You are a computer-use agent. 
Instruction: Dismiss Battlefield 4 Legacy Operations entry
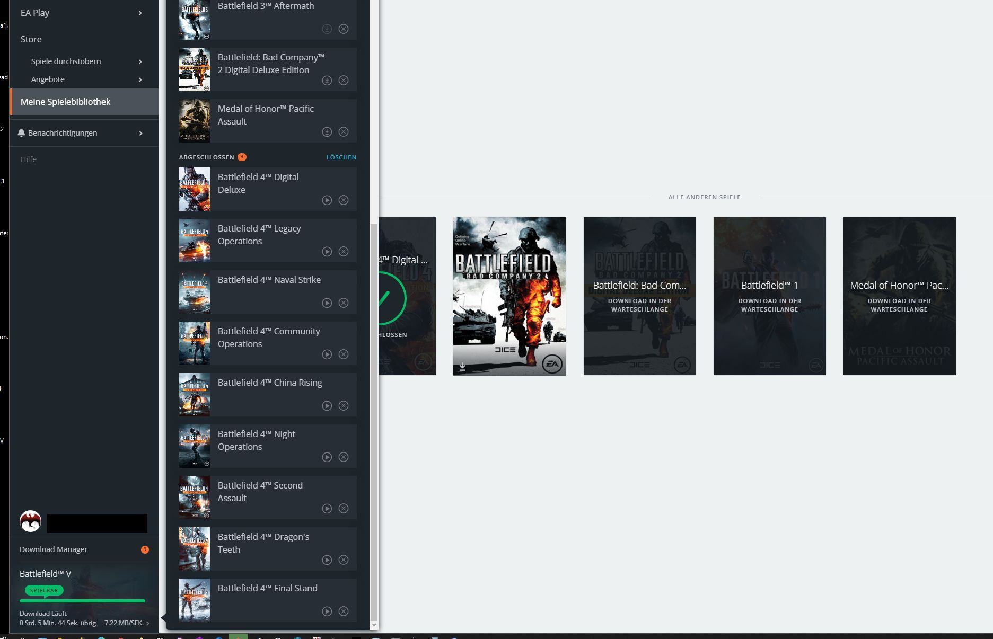(x=344, y=251)
